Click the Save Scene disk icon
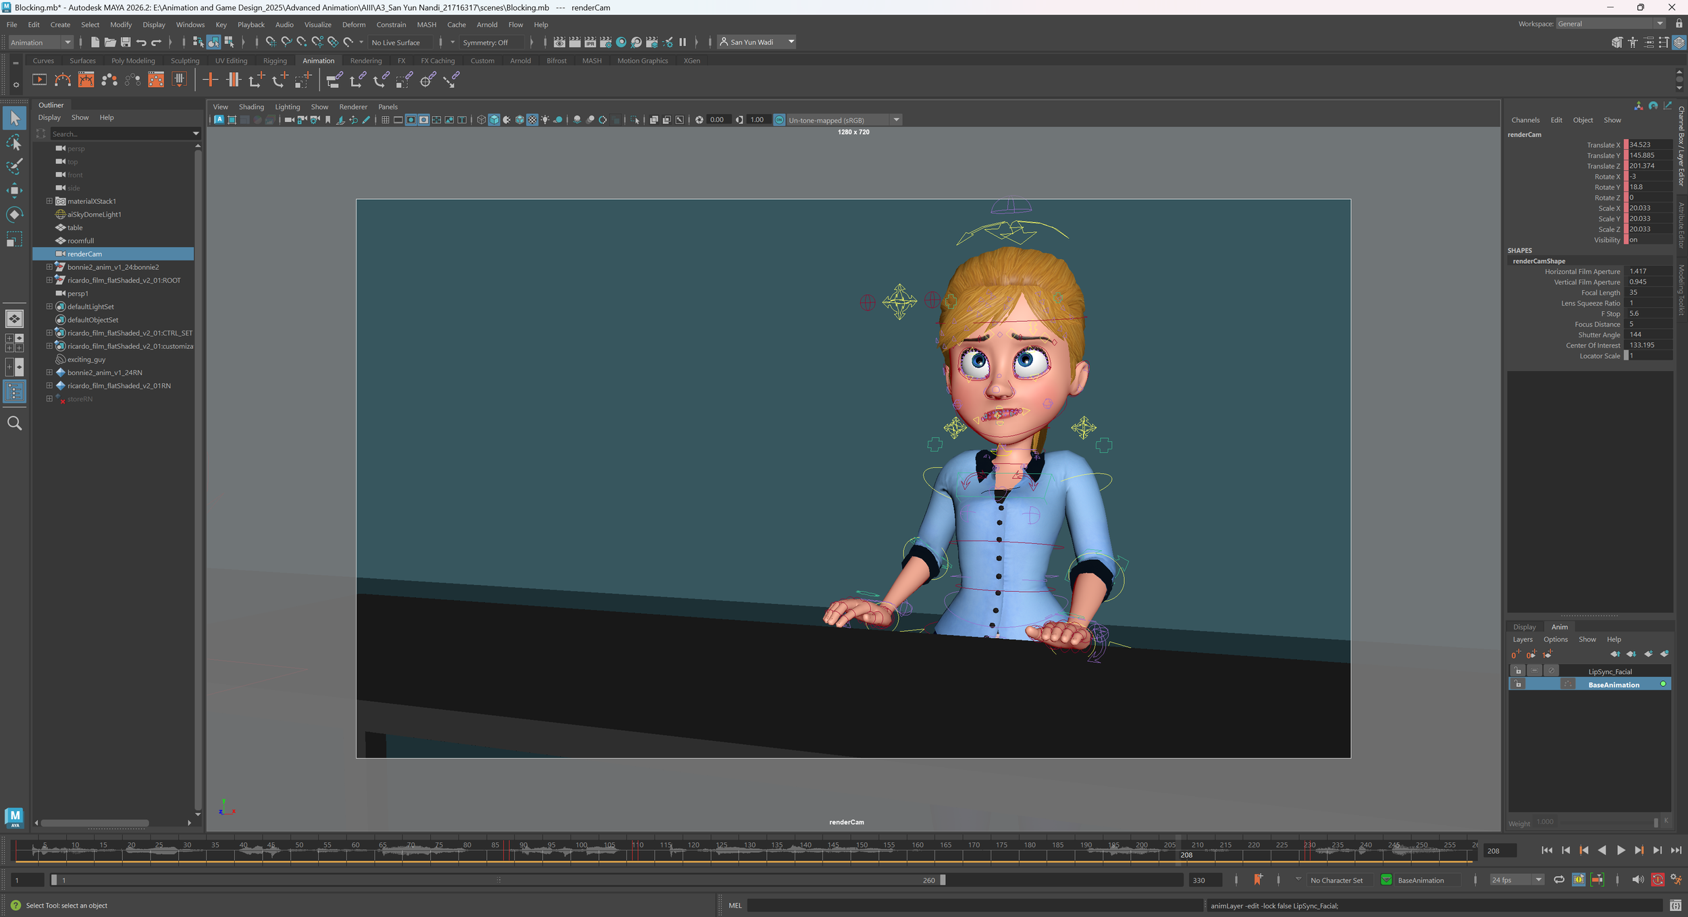 click(126, 43)
